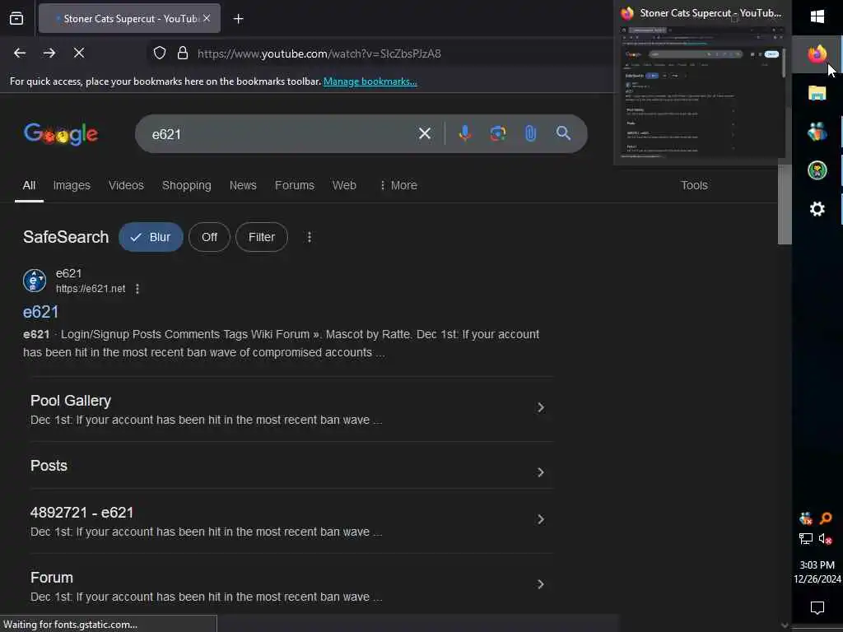Submit search with magnifier icon

tap(563, 133)
